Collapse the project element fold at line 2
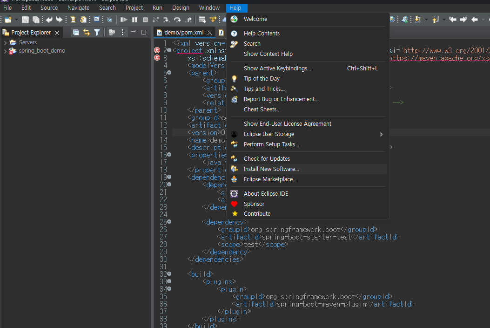This screenshot has height=328, width=490. click(169, 50)
